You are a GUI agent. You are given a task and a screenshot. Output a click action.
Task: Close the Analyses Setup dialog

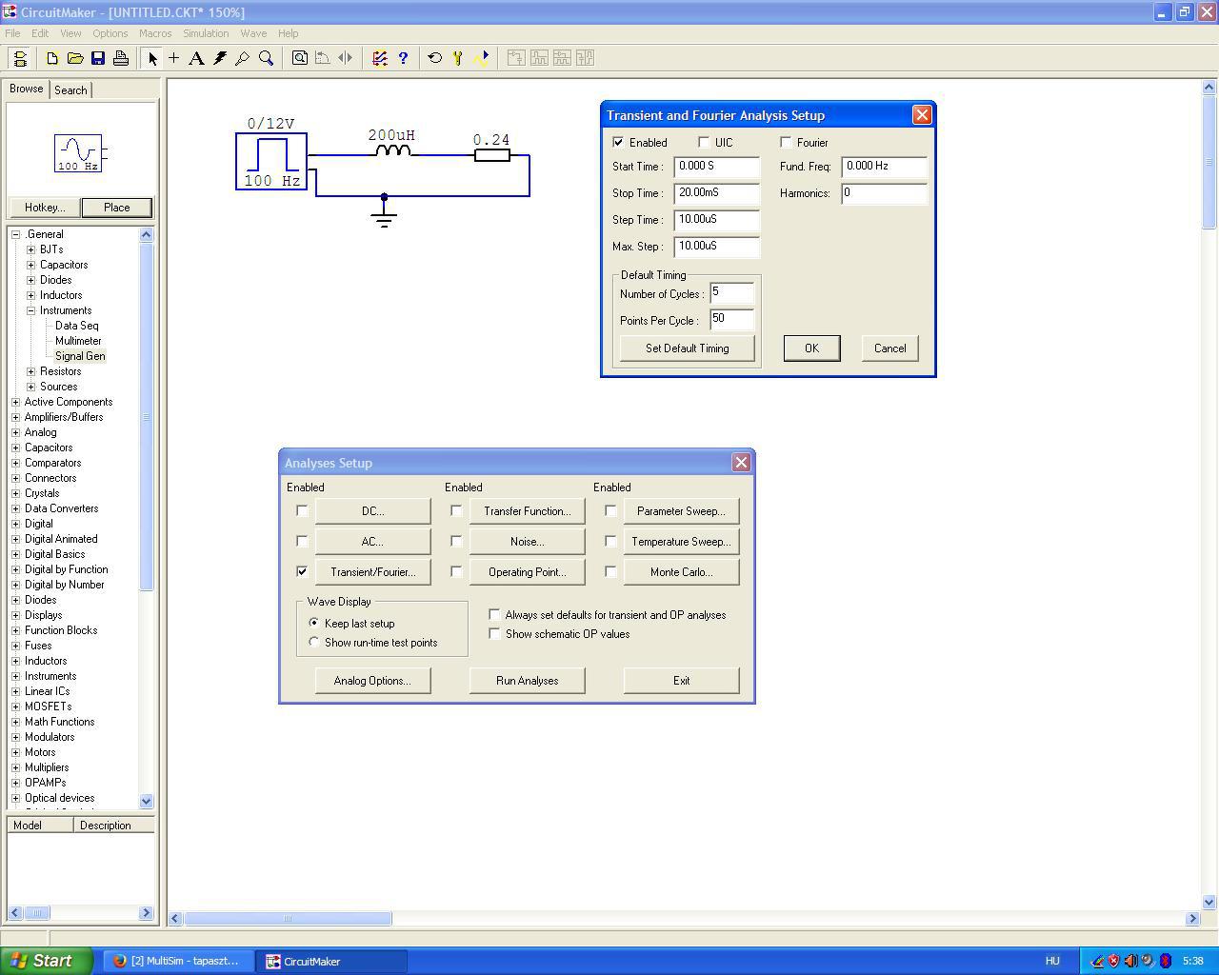(x=741, y=463)
